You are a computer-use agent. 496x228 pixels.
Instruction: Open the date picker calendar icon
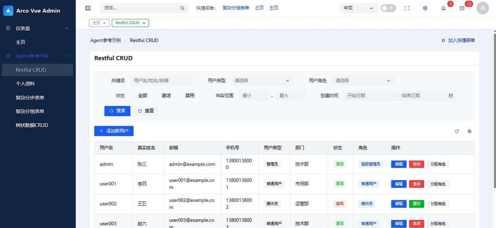tap(450, 95)
